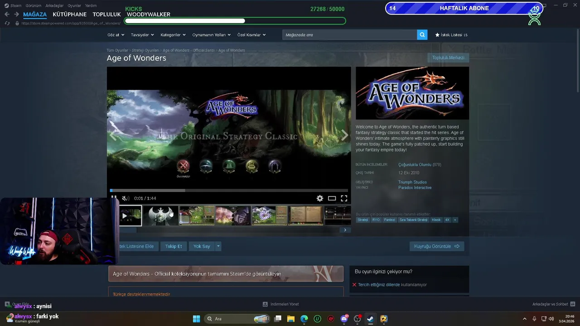Open Discord from the taskbar

tap(344, 319)
